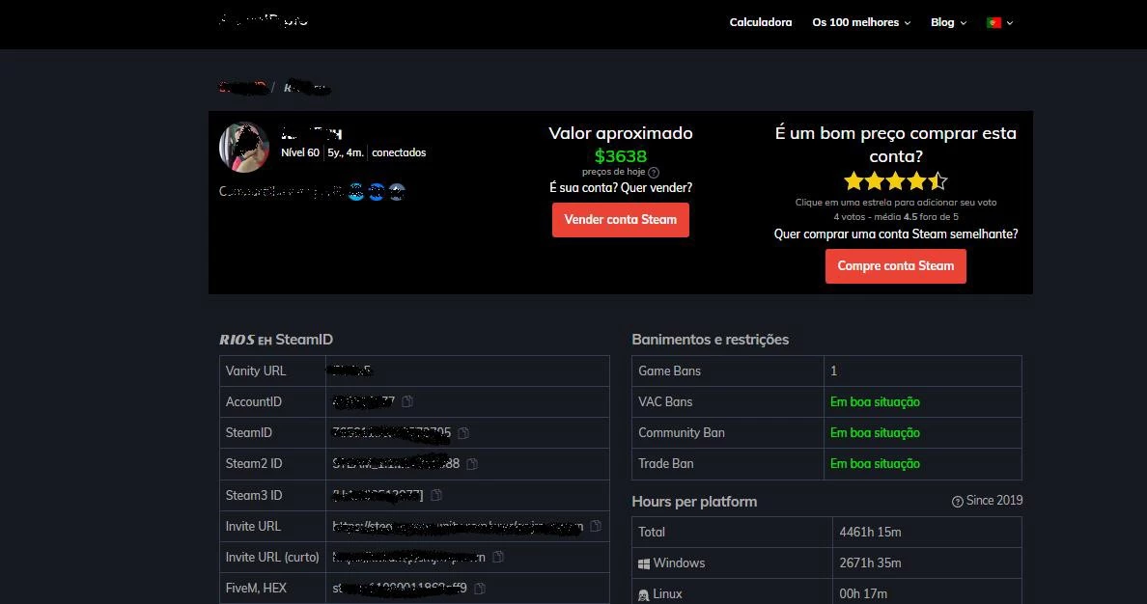Click the Vender conta Steam button

tap(620, 219)
